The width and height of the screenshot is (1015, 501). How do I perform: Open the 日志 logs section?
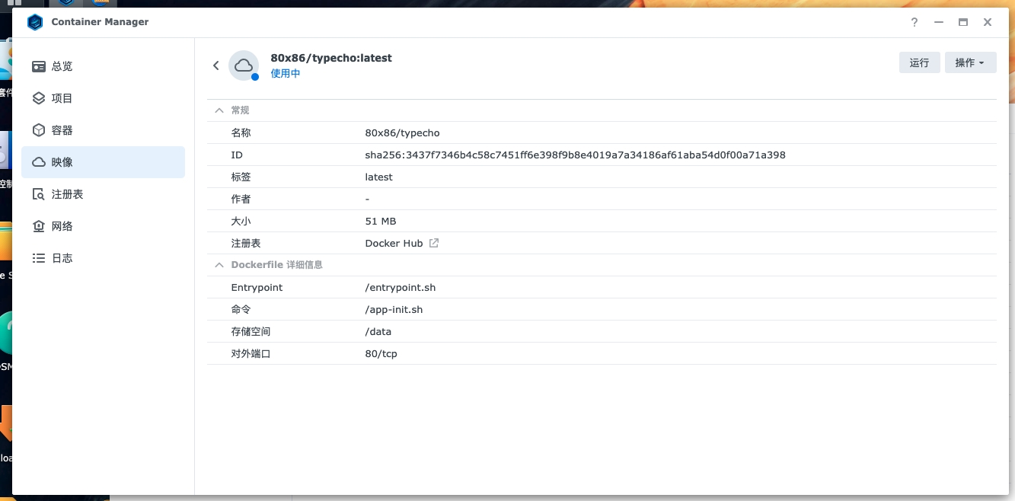(103, 258)
